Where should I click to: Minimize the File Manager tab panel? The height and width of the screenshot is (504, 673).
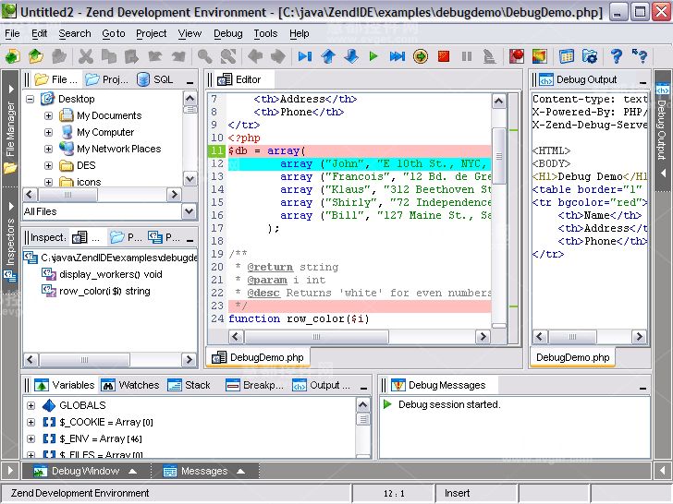190,82
